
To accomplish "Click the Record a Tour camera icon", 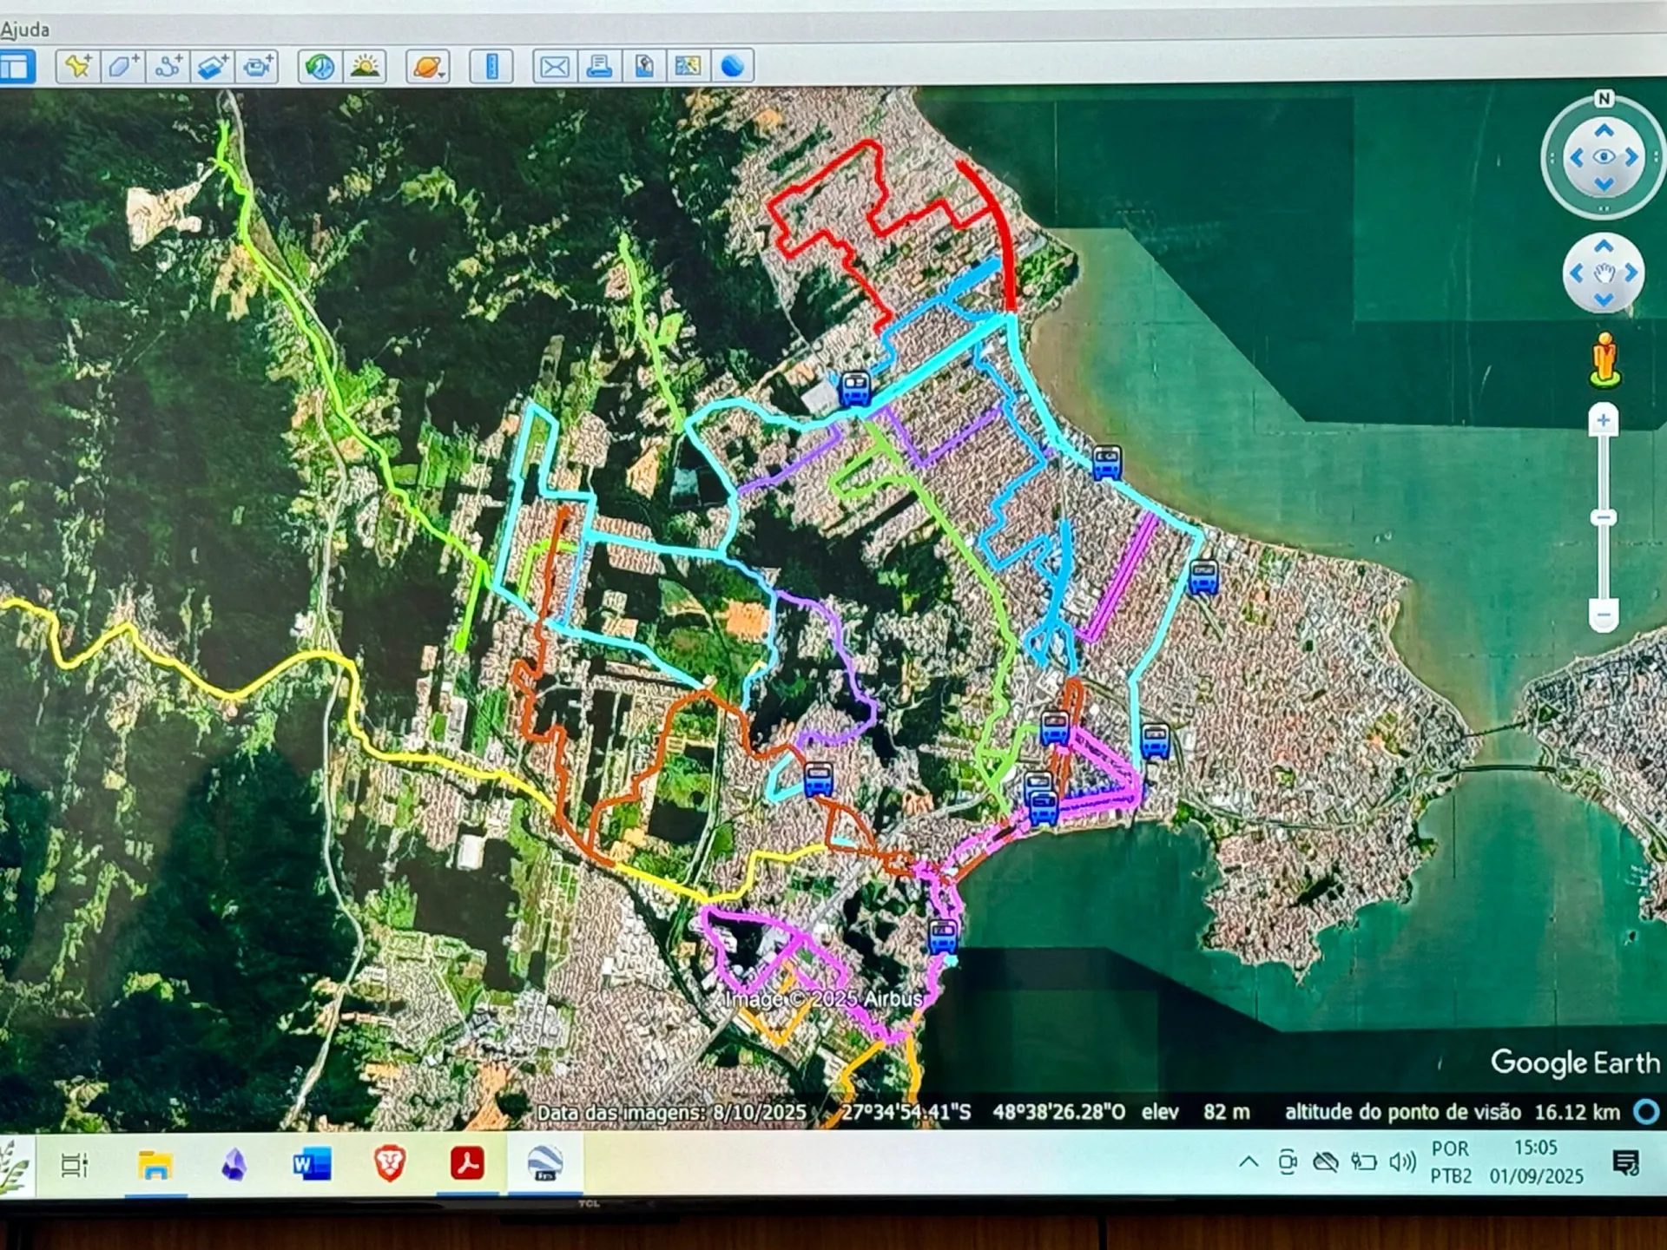I will point(257,66).
